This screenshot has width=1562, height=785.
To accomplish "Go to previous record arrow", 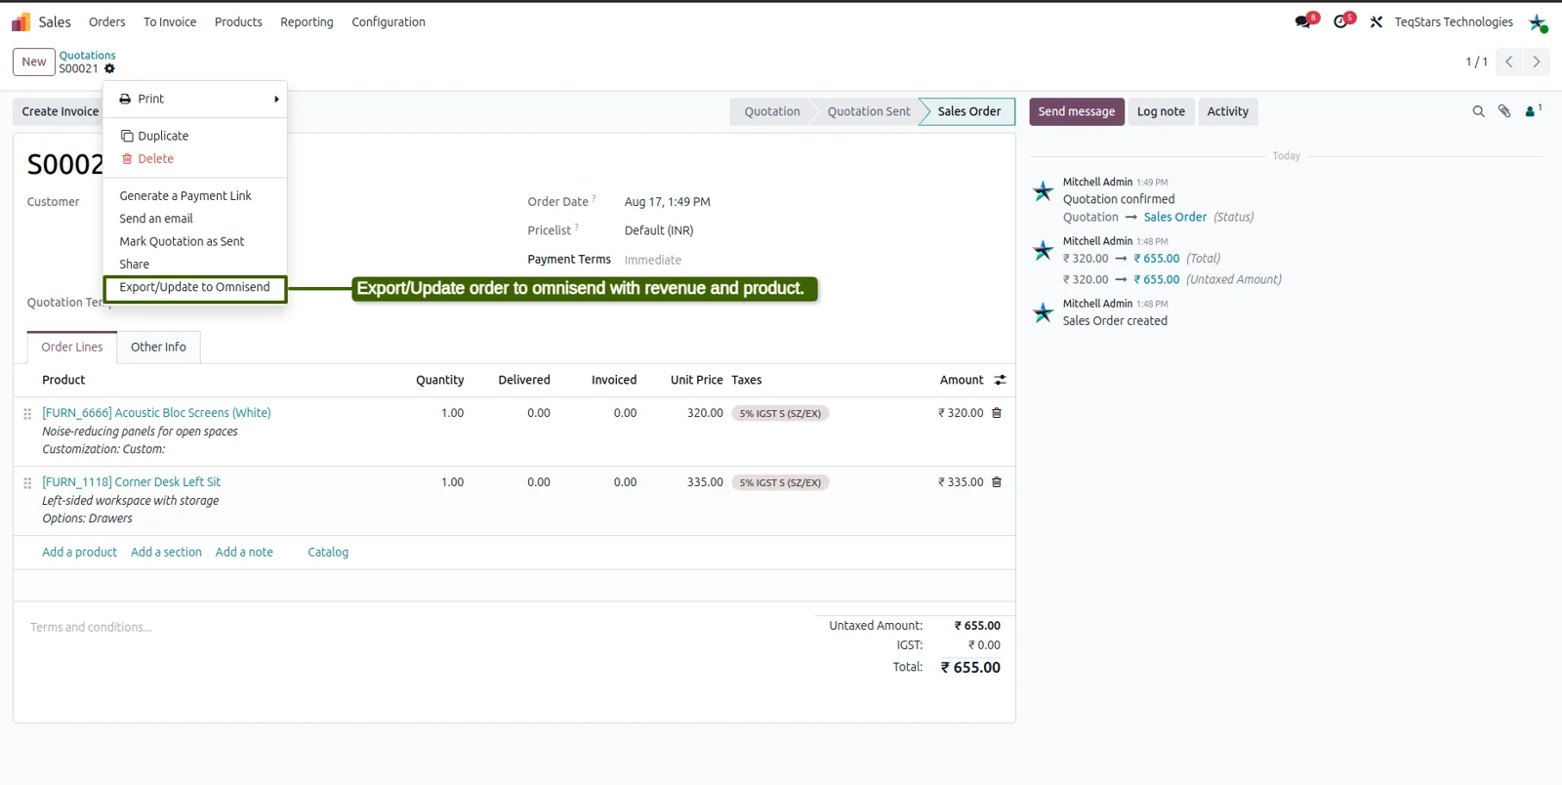I will (x=1509, y=62).
